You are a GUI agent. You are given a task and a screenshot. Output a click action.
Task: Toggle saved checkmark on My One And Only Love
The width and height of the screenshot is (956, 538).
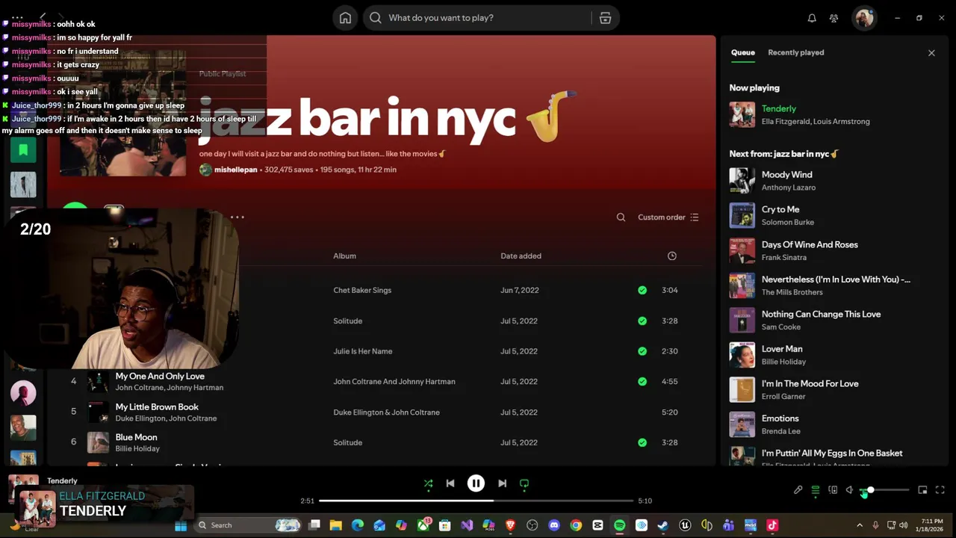pyautogui.click(x=642, y=381)
